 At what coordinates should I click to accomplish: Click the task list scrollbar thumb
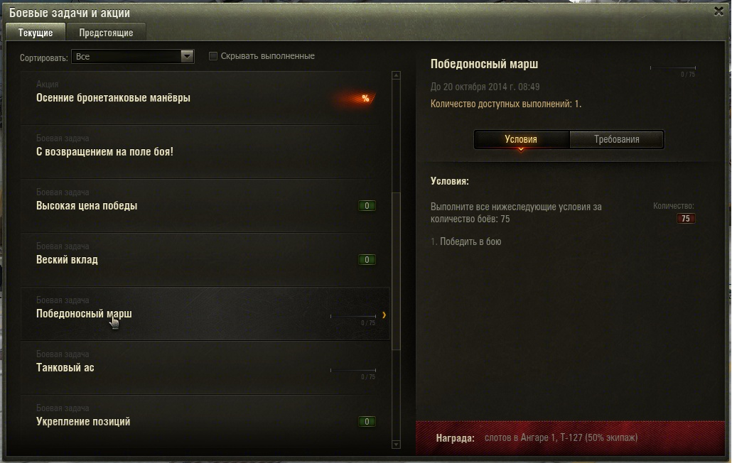(x=397, y=271)
